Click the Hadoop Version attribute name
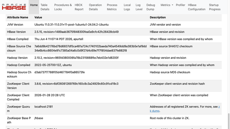The height and width of the screenshot is (129, 230). pyautogui.click(x=17, y=58)
